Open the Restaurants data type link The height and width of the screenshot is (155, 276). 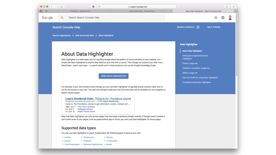pos(89,137)
